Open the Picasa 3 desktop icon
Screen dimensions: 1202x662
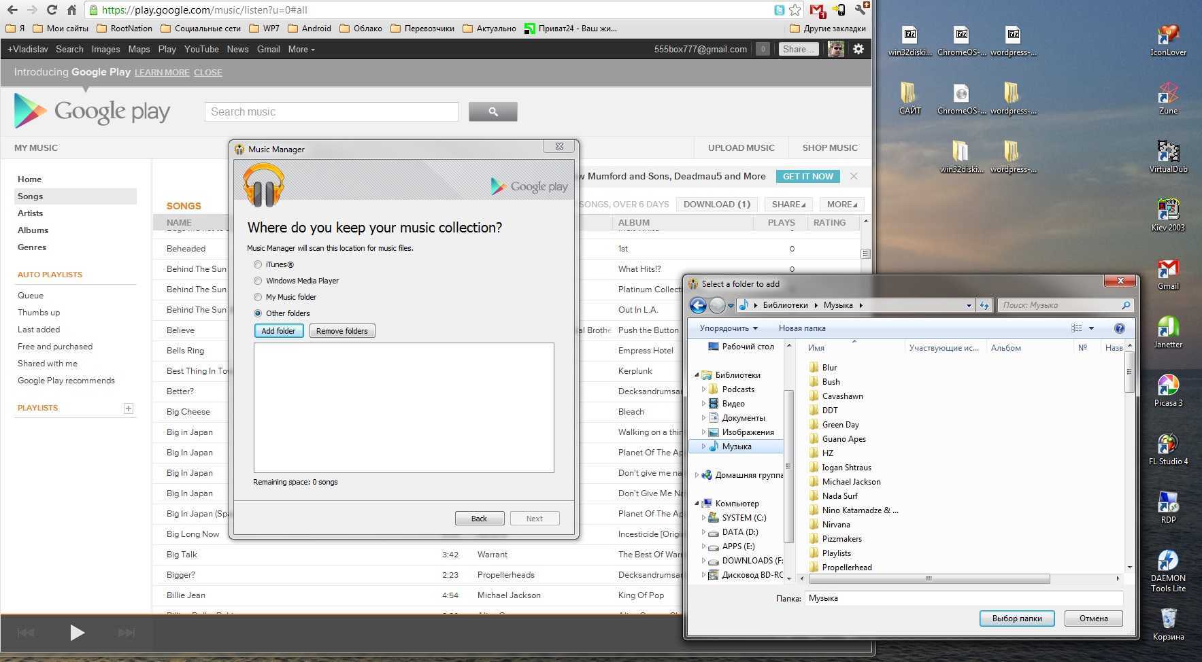[1167, 388]
